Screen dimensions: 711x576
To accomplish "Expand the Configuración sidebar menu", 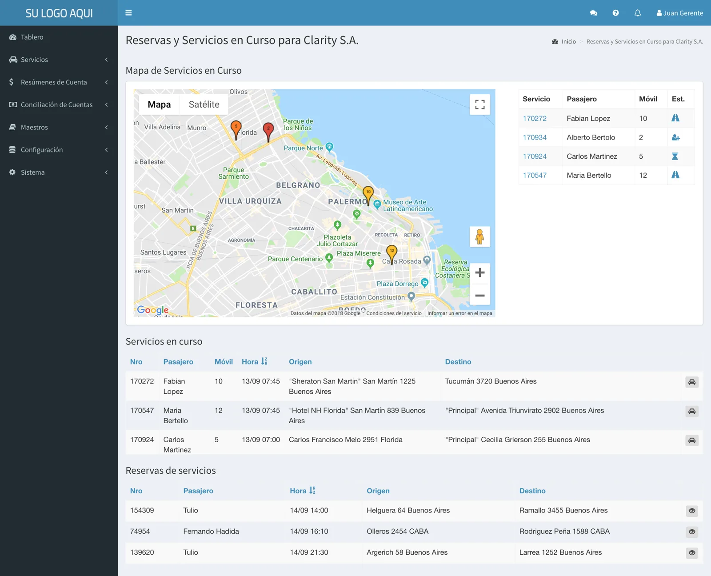I will pos(59,150).
